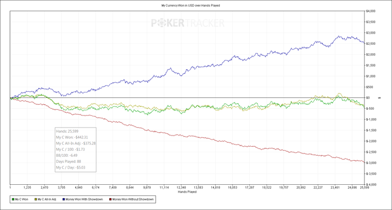Image resolution: width=392 pixels, height=210 pixels.
Task: Click the 3,705 hands x-axis label
Action: click(x=61, y=188)
